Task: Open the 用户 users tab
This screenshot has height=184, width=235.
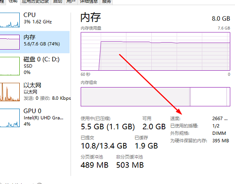Action: 71,2
